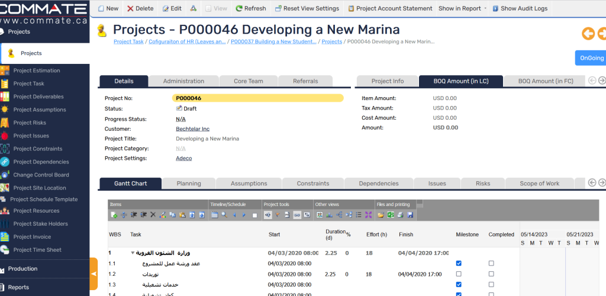The width and height of the screenshot is (606, 296).
Task: Expand the Reports section in the sidebar
Action: (x=18, y=287)
